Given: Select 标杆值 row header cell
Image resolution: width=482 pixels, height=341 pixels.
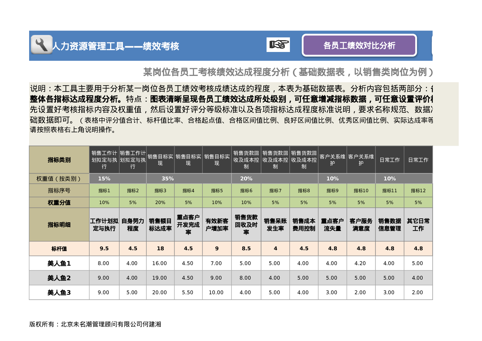Looking at the screenshot, I should point(59,248).
